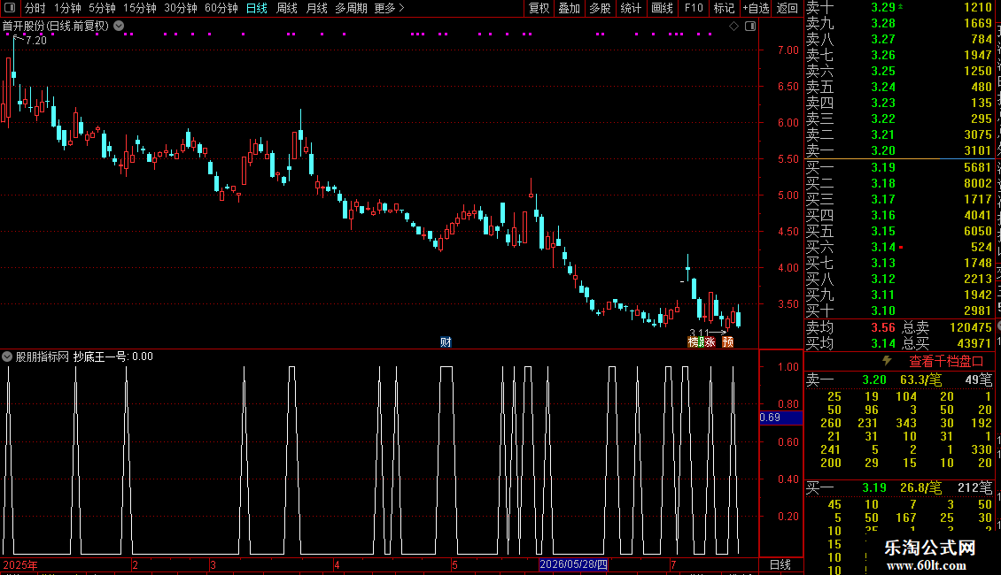
Task: Click the 2025年 timeline label
Action: [x=20, y=564]
